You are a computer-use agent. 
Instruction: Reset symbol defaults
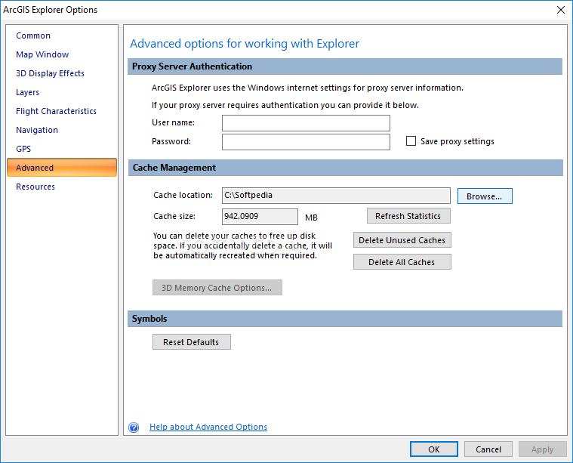[x=192, y=342]
